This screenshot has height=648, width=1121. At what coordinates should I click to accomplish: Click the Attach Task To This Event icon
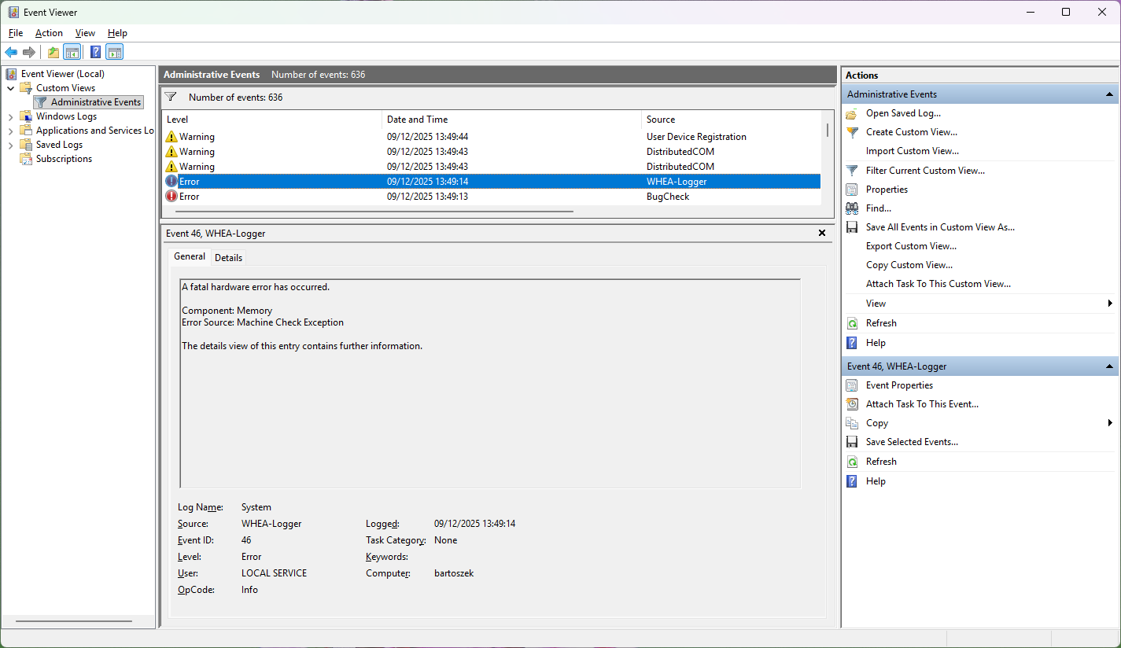tap(851, 404)
